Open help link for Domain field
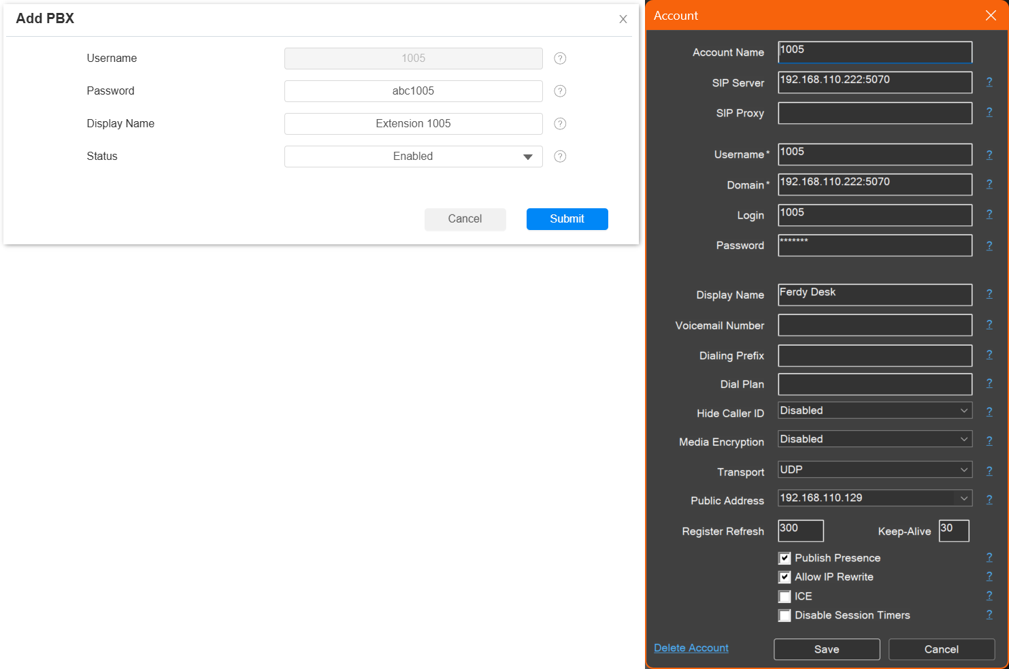This screenshot has width=1009, height=669. coord(989,184)
